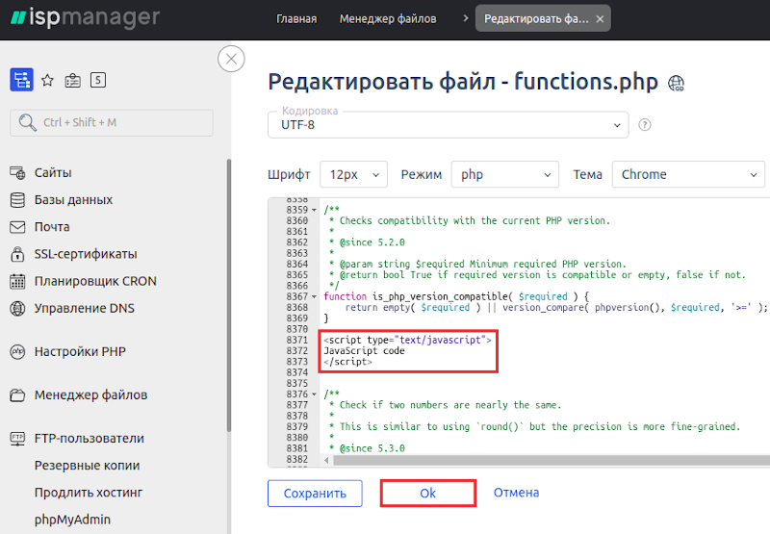Click the Базы данных database icon
The width and height of the screenshot is (770, 534).
pos(17,200)
